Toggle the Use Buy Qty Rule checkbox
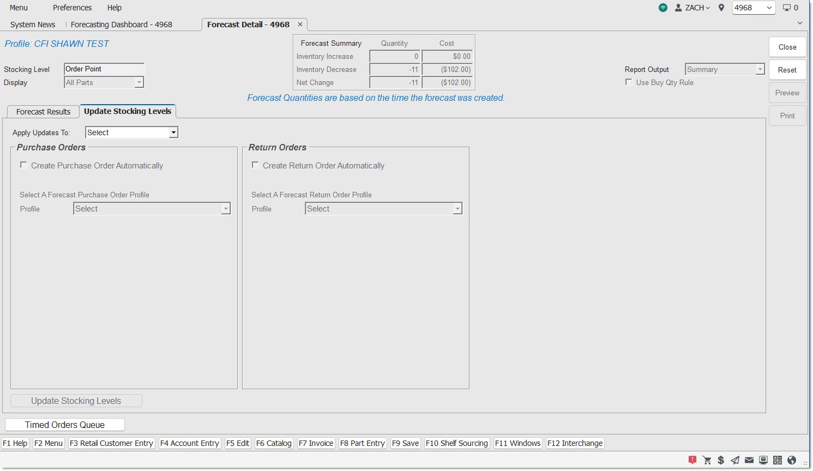Screen dimensions: 813x471 [629, 82]
